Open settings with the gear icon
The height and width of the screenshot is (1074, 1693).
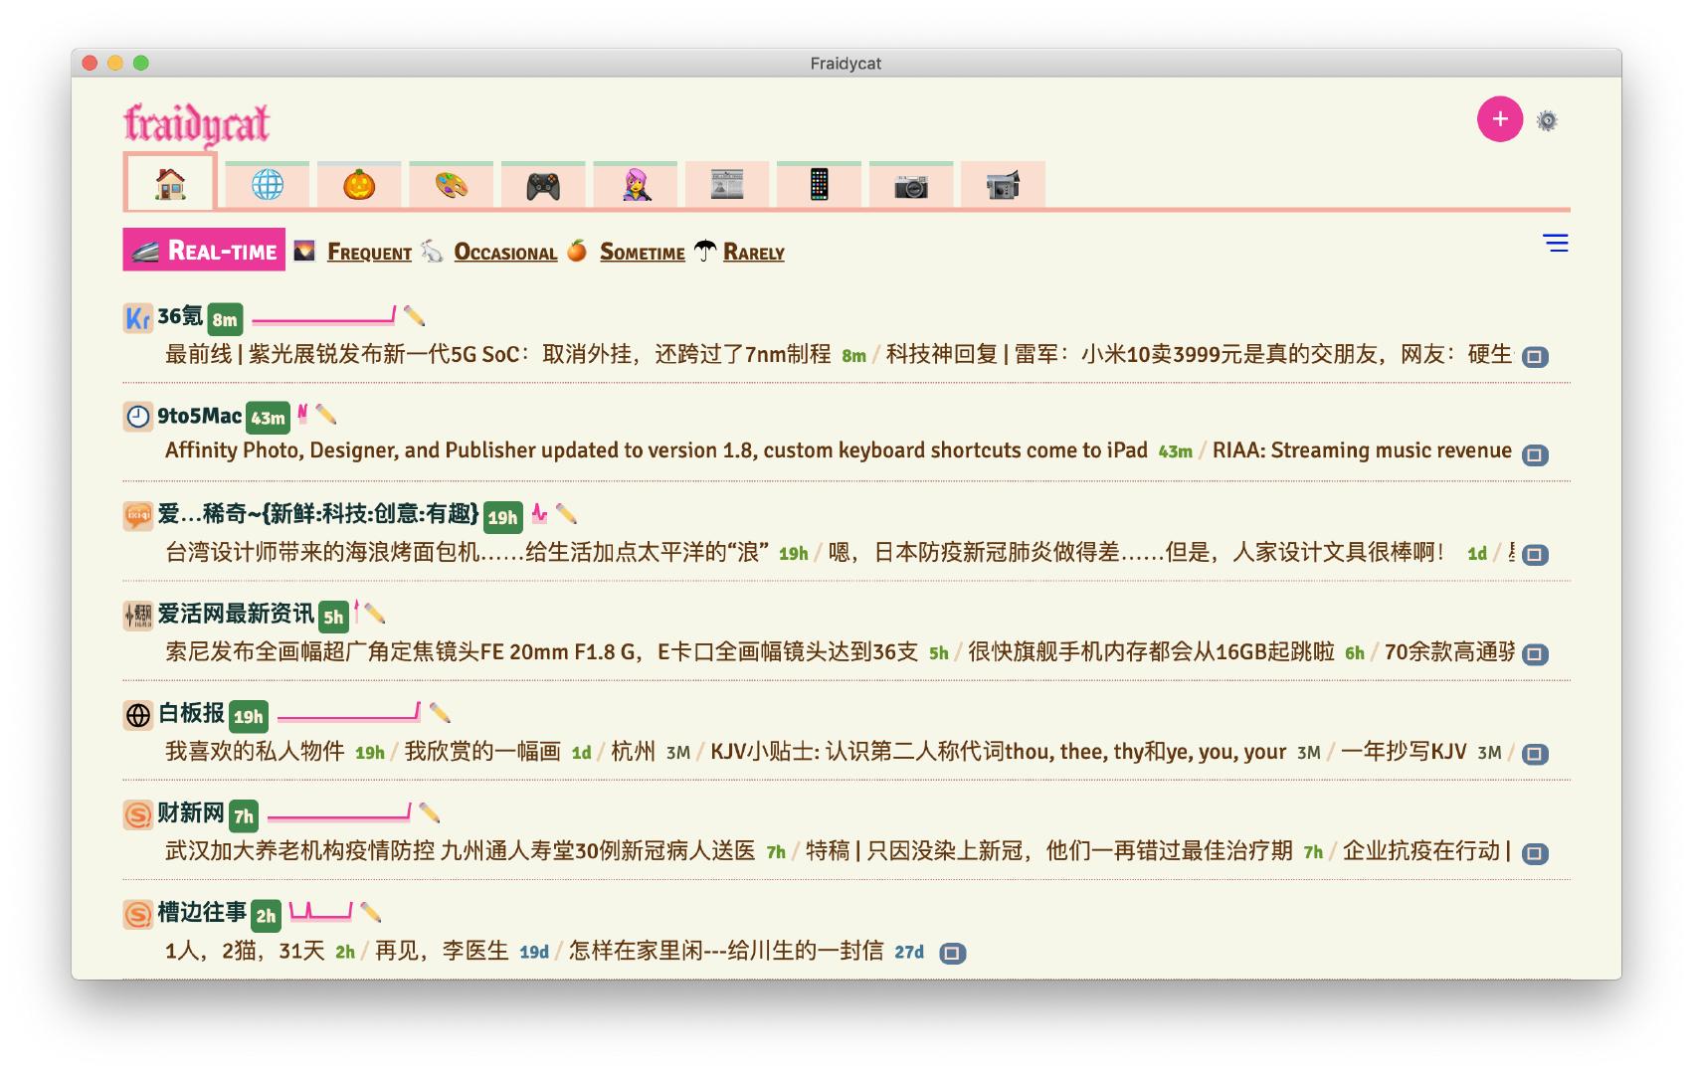[x=1547, y=121]
